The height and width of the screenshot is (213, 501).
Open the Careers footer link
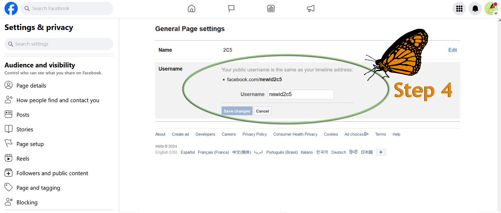coord(229,134)
